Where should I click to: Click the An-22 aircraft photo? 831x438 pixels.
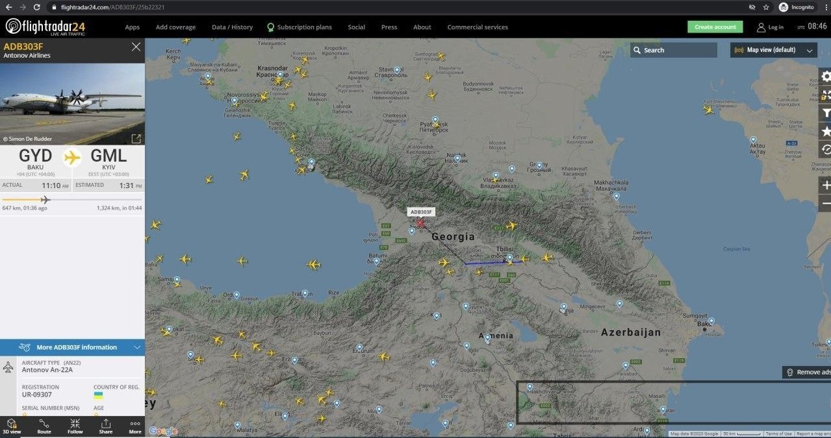point(72,104)
